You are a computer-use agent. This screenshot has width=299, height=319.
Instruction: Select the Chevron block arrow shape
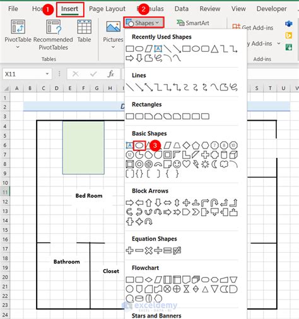(196, 212)
